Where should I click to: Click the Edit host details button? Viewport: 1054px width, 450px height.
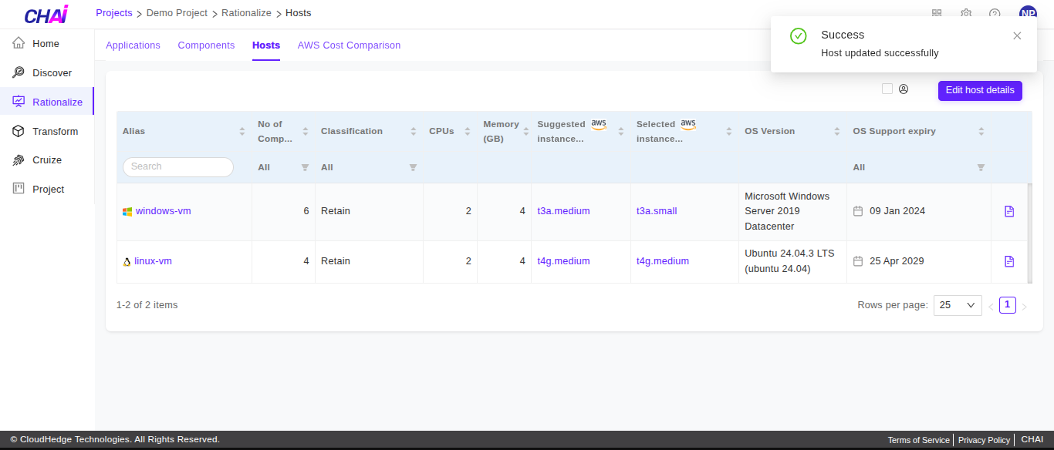click(x=980, y=90)
